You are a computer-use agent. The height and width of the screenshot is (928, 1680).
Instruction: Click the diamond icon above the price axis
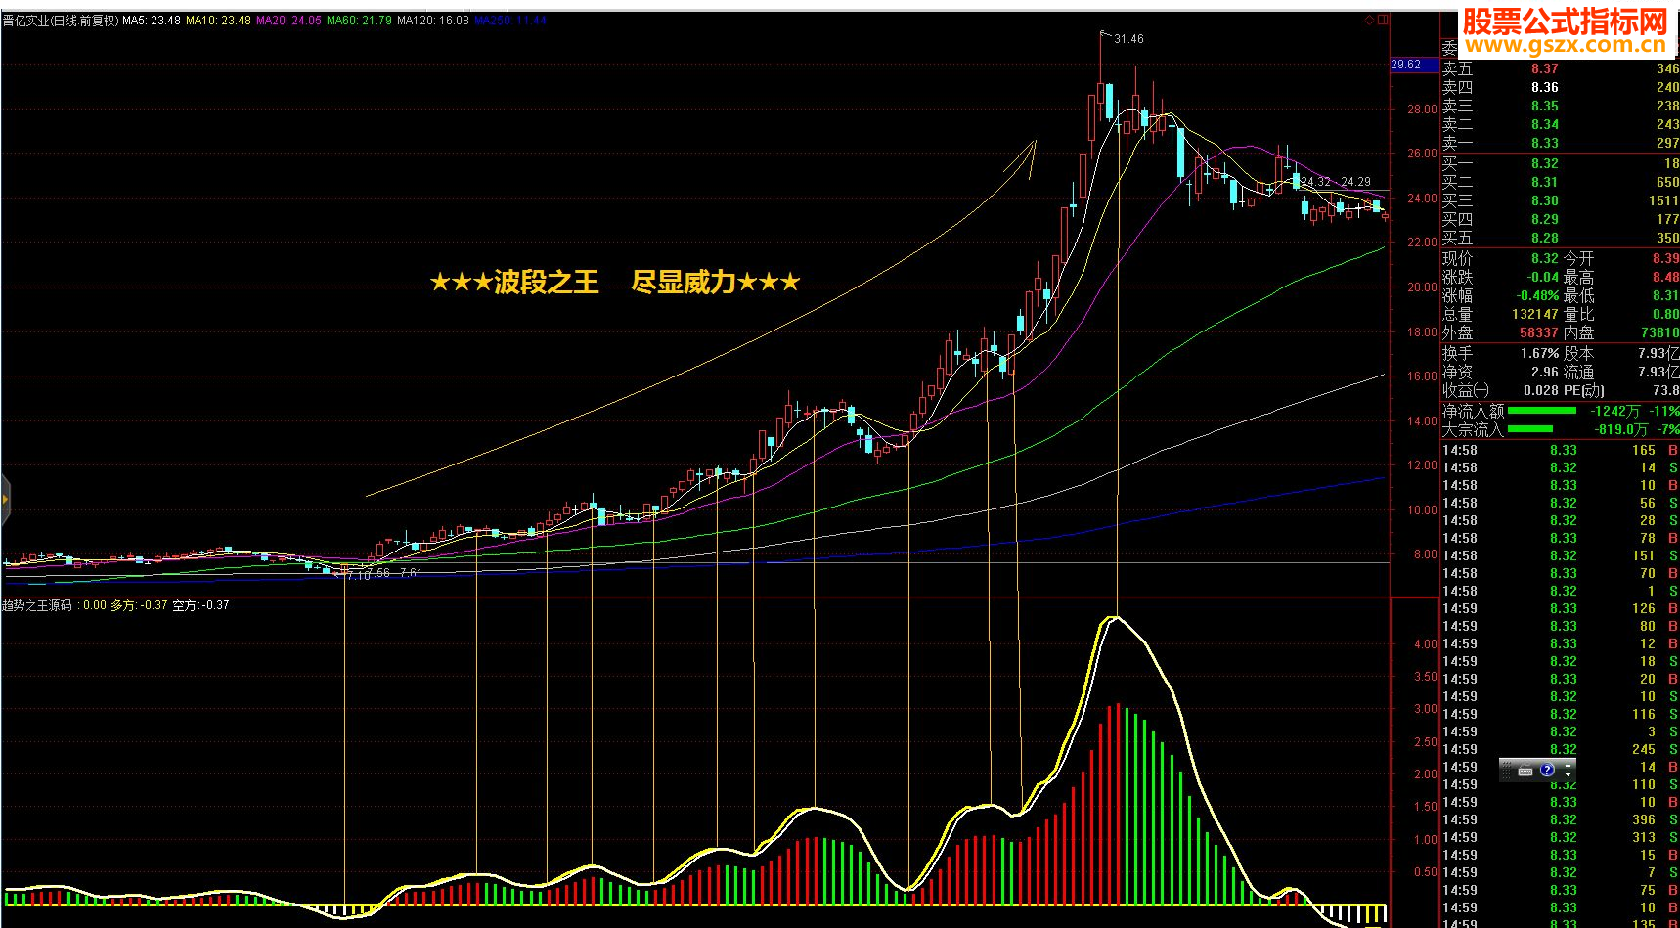pos(1369,20)
